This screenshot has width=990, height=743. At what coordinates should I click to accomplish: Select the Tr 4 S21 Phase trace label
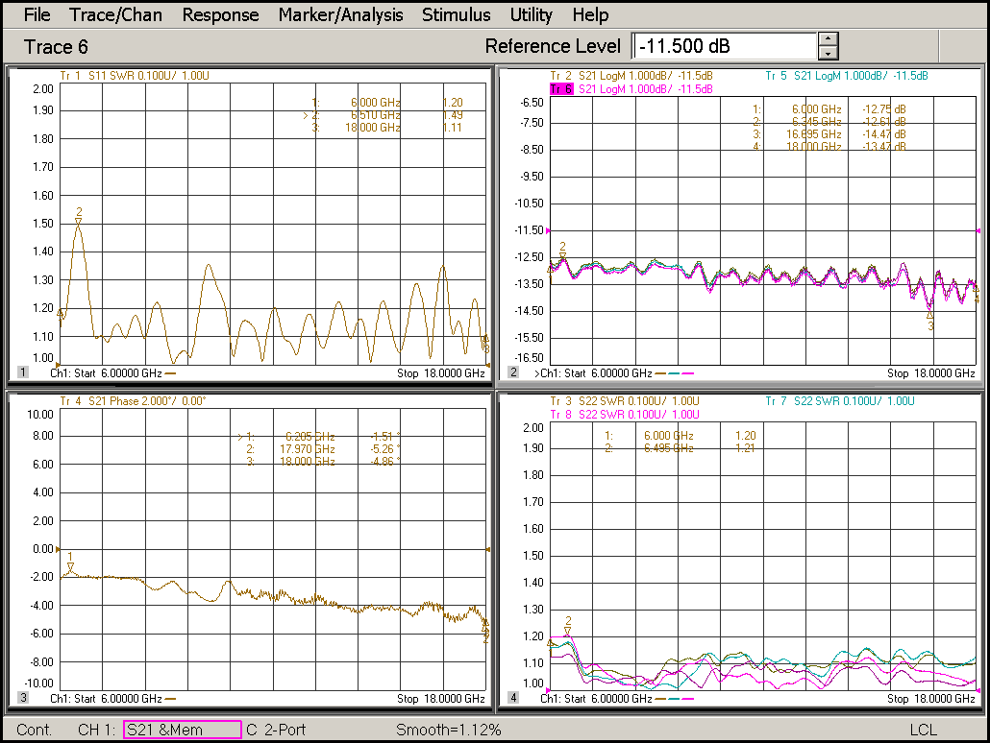click(x=133, y=401)
